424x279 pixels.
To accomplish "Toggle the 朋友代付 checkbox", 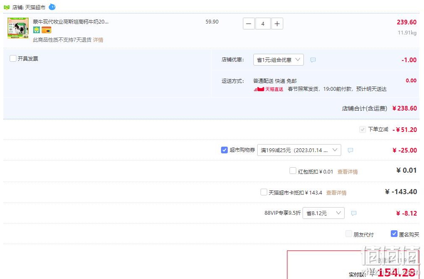I will point(349,234).
